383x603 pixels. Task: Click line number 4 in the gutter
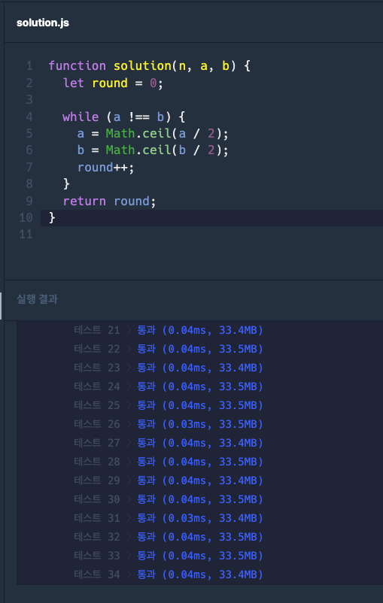29,117
